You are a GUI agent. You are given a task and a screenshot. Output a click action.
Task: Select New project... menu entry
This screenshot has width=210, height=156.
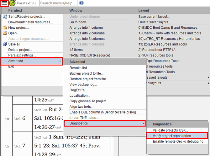[18, 27]
